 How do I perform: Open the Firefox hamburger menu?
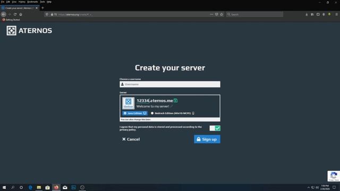[336, 14]
